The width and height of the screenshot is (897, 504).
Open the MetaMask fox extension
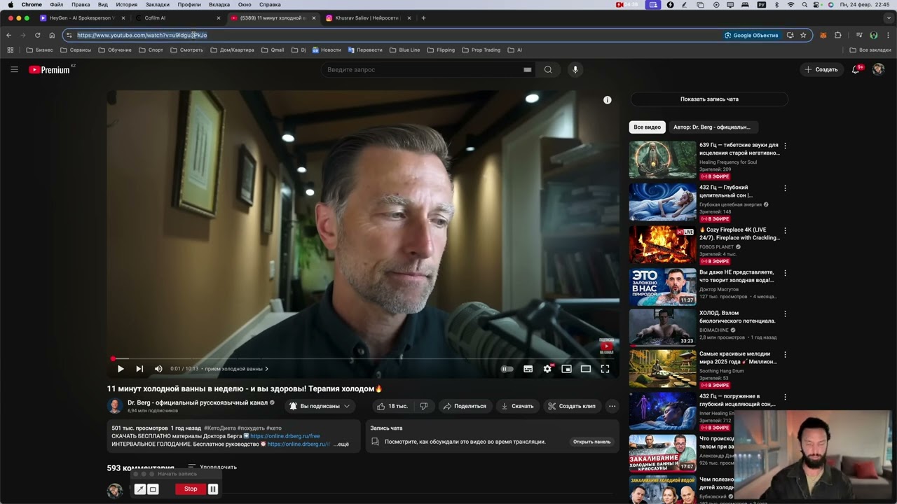pos(823,35)
